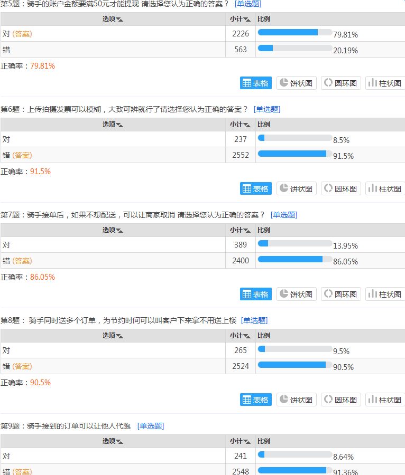This screenshot has height=475, width=405.
Task: Click the 8.64% progress bar in question 9
Action: [x=295, y=454]
